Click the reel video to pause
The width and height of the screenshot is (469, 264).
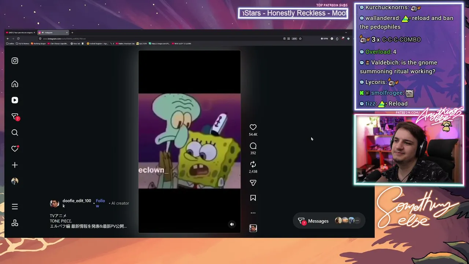pyautogui.click(x=189, y=141)
